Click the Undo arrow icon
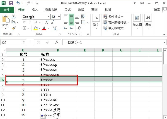The image size is (167, 119). [18, 3]
